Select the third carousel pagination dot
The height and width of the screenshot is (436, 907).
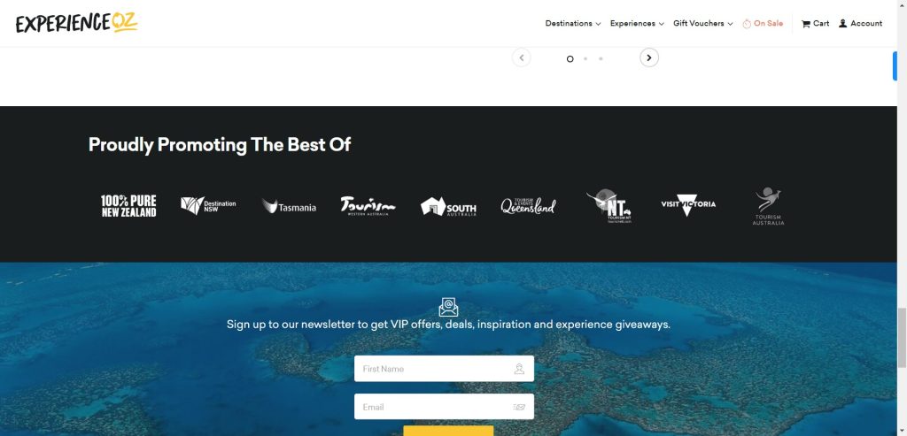(601, 58)
